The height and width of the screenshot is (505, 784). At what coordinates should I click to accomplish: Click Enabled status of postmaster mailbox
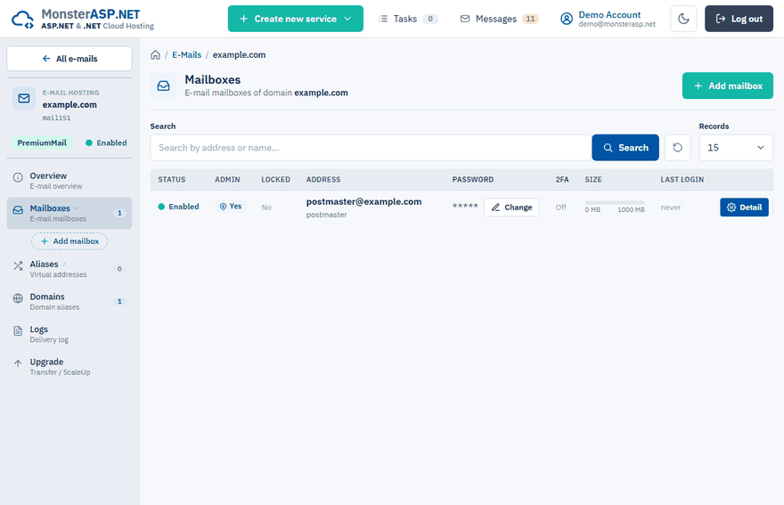pos(178,207)
